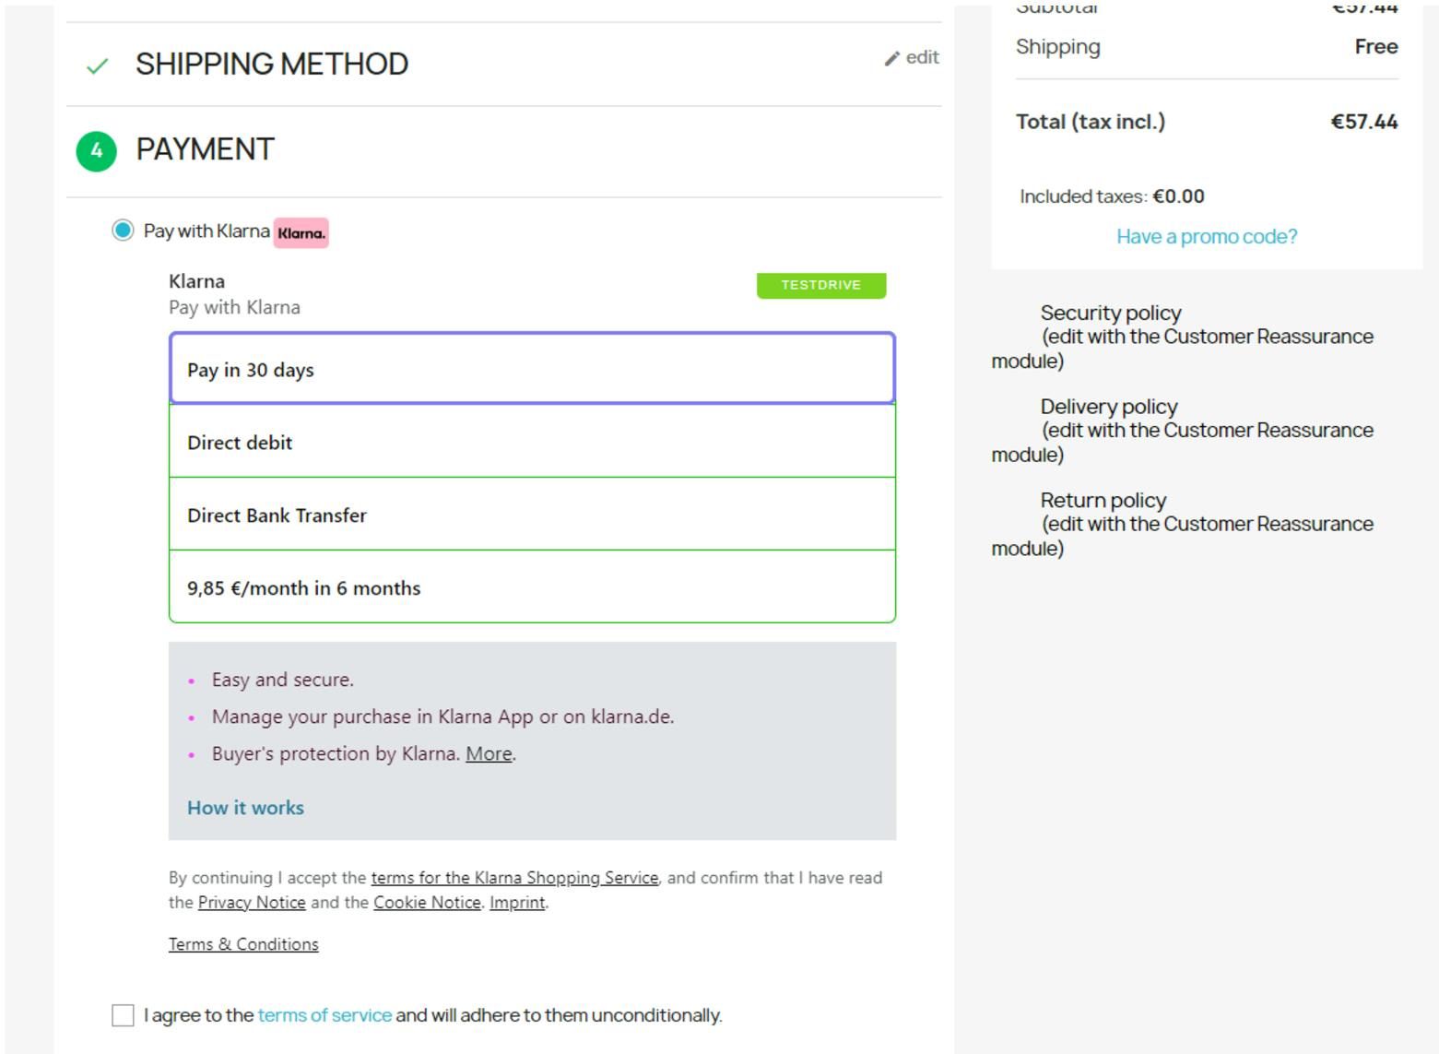The width and height of the screenshot is (1439, 1054).
Task: Open the How it works link
Action: click(x=245, y=808)
